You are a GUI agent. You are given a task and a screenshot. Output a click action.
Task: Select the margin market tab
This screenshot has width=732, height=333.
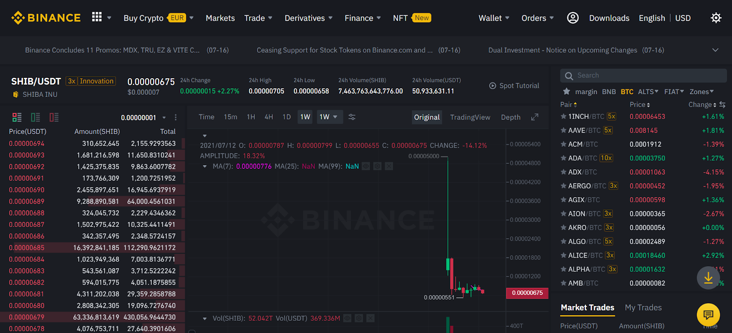[586, 91]
